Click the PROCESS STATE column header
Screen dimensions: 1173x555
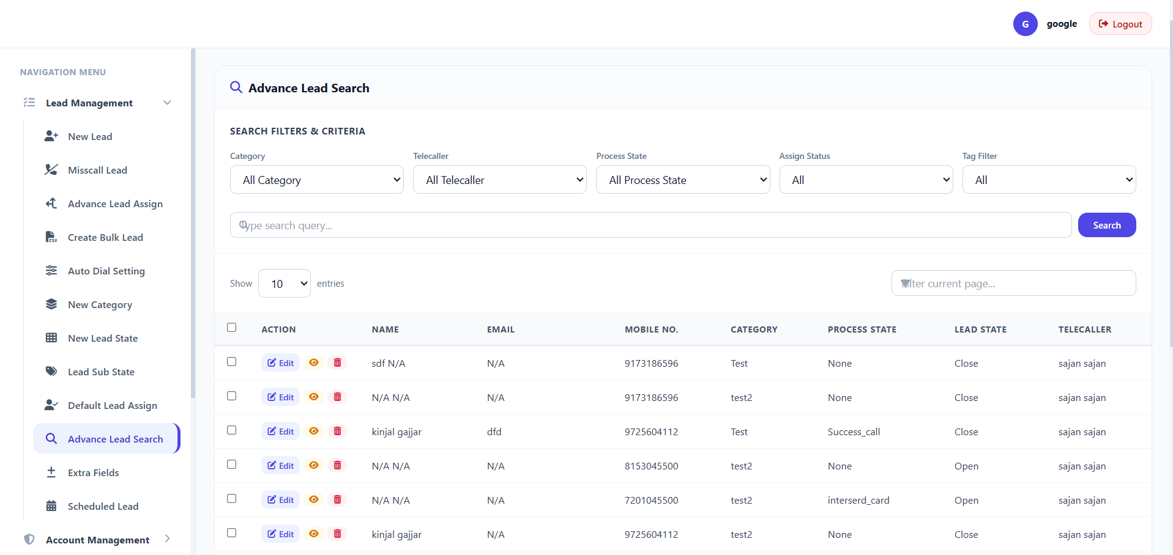pyautogui.click(x=862, y=329)
